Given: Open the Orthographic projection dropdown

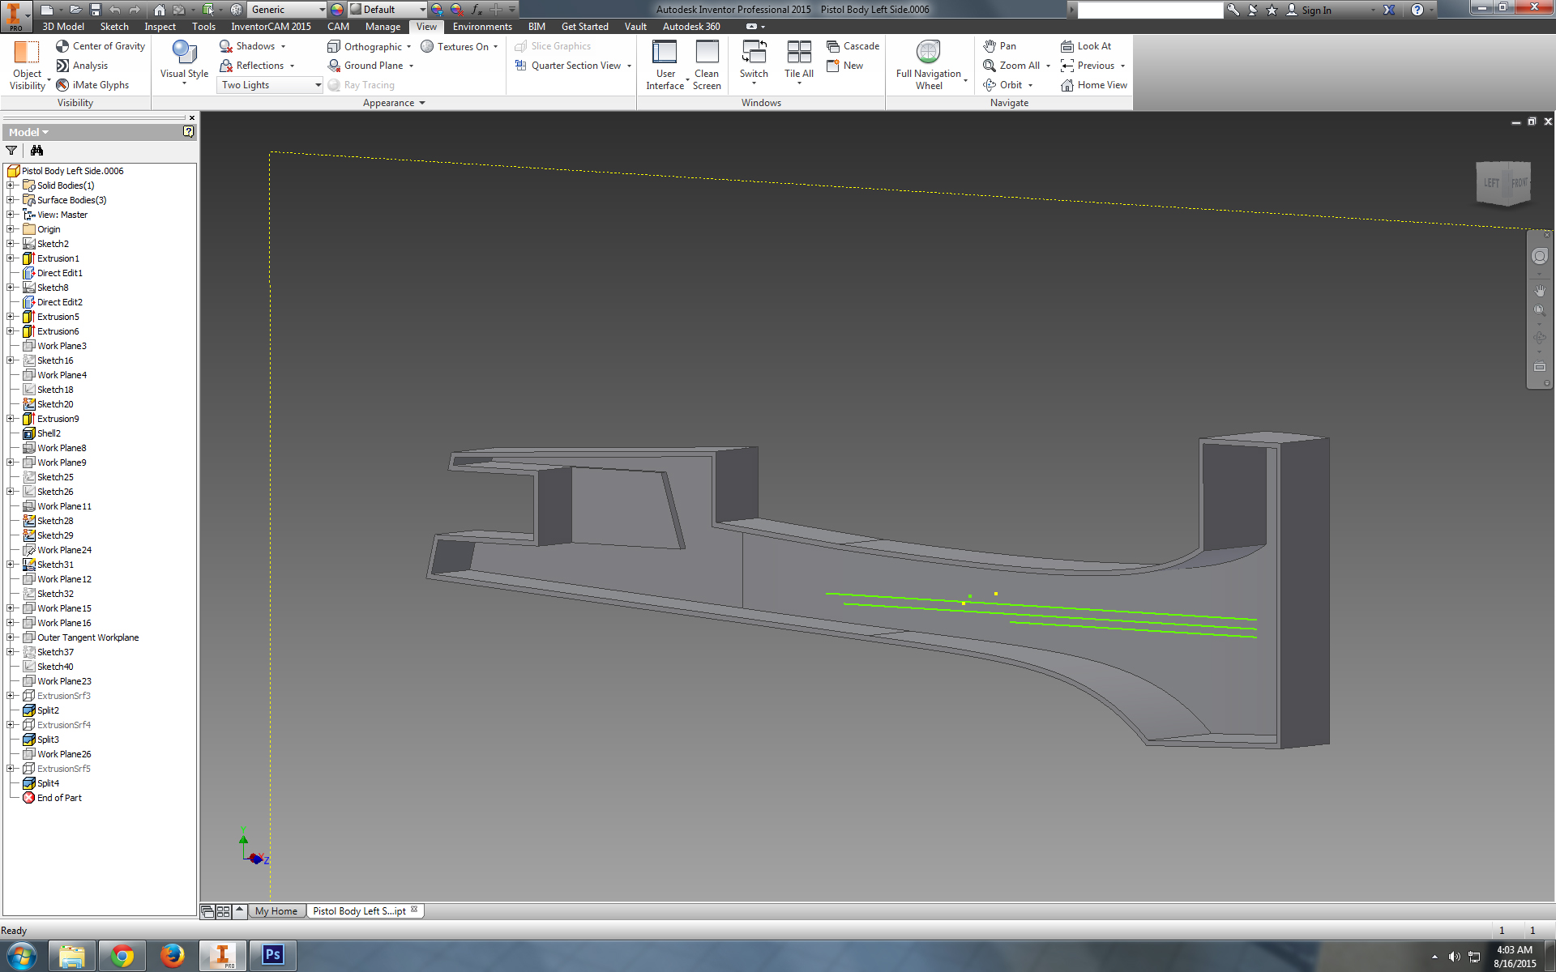Looking at the screenshot, I should tap(369, 46).
